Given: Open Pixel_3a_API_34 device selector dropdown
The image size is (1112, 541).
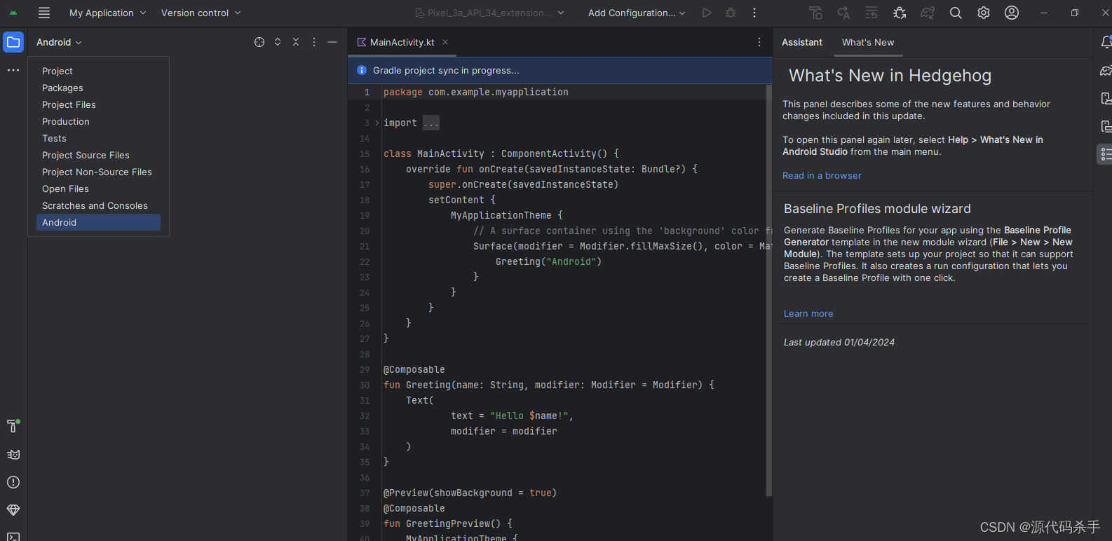Looking at the screenshot, I should (489, 13).
